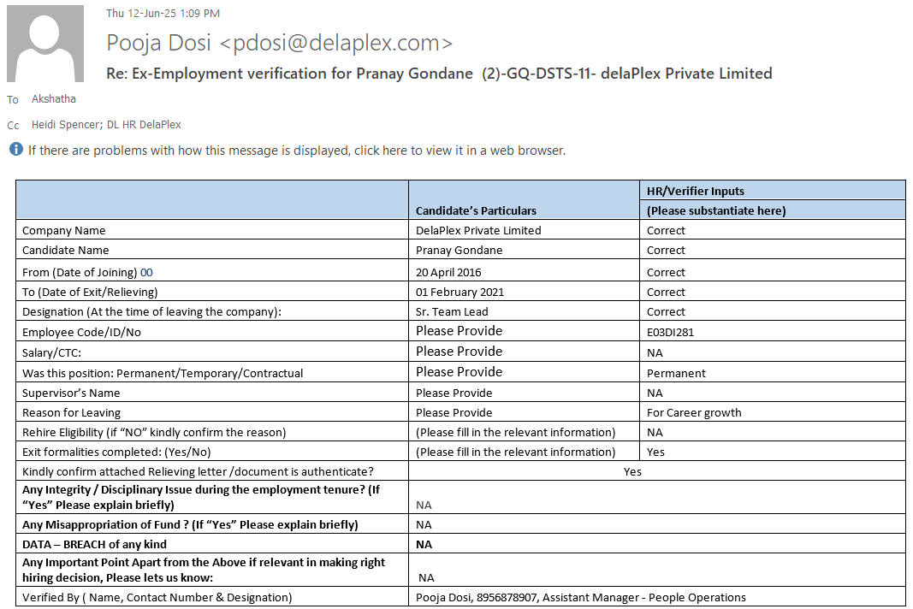The image size is (913, 609).
Task: Click Heidi Spencer in Cc field
Action: click(x=66, y=125)
